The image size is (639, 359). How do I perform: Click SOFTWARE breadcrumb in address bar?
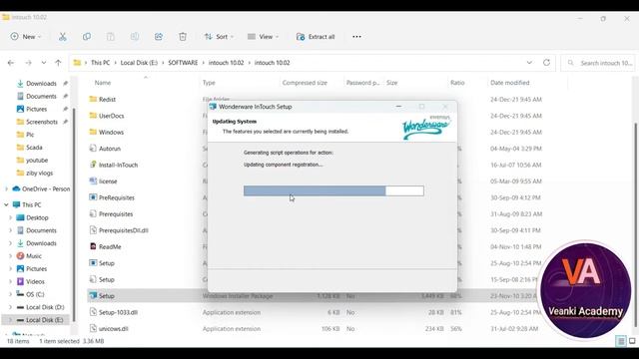point(183,63)
